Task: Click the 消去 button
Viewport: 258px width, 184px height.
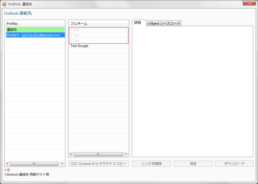Action: (193, 163)
